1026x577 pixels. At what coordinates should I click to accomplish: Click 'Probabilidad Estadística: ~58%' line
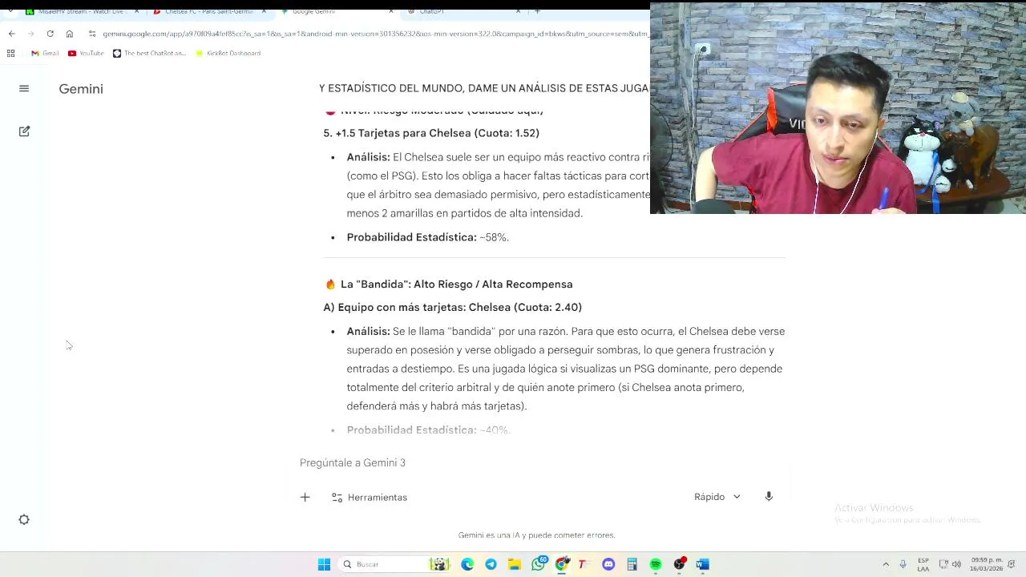point(427,237)
